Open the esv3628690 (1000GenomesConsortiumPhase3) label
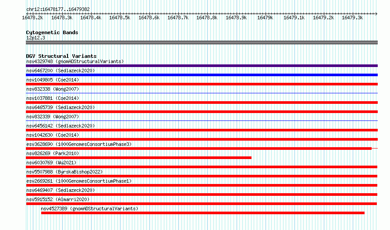The width and height of the screenshot is (390, 230). pyautogui.click(x=79, y=144)
